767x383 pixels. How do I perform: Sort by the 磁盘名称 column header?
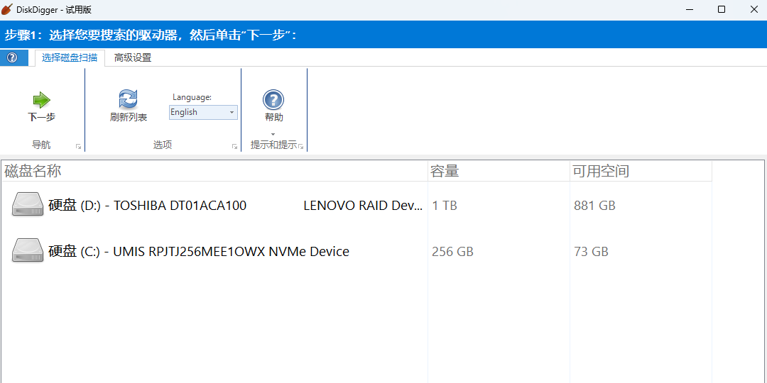click(214, 171)
